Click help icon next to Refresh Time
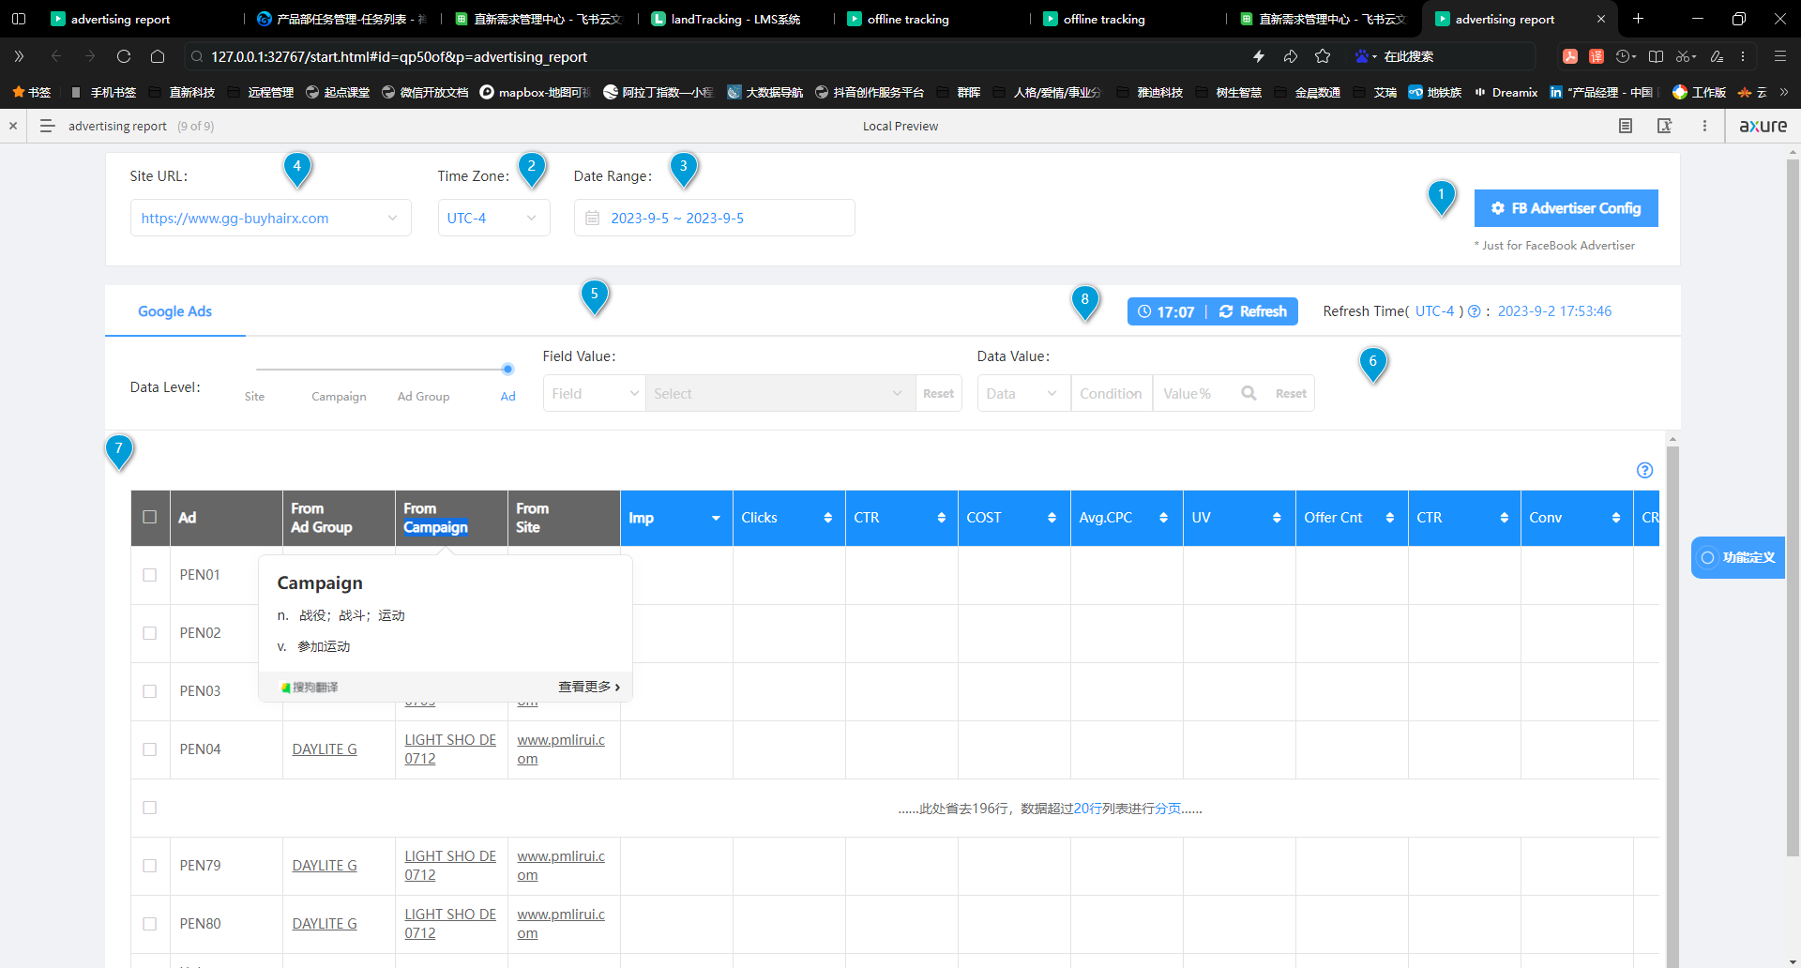This screenshot has width=1801, height=968. pos(1474,311)
